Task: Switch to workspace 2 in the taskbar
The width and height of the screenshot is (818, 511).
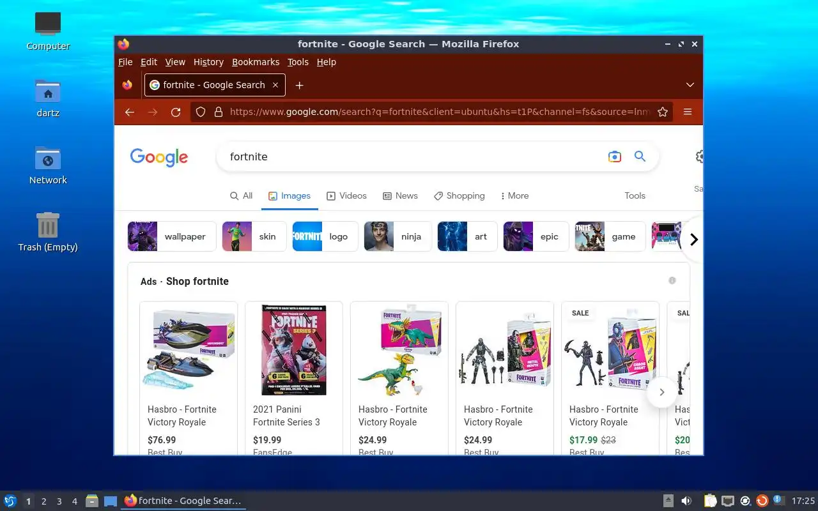Action: [43, 501]
